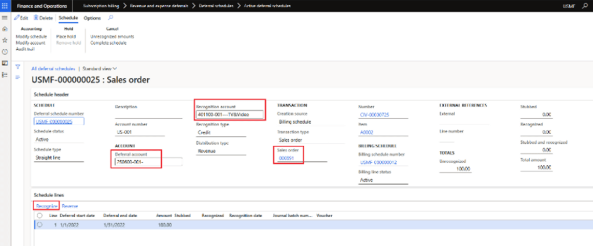Open Recent clock icon in sidebar
Screen dimensions: 593x246
[5, 52]
